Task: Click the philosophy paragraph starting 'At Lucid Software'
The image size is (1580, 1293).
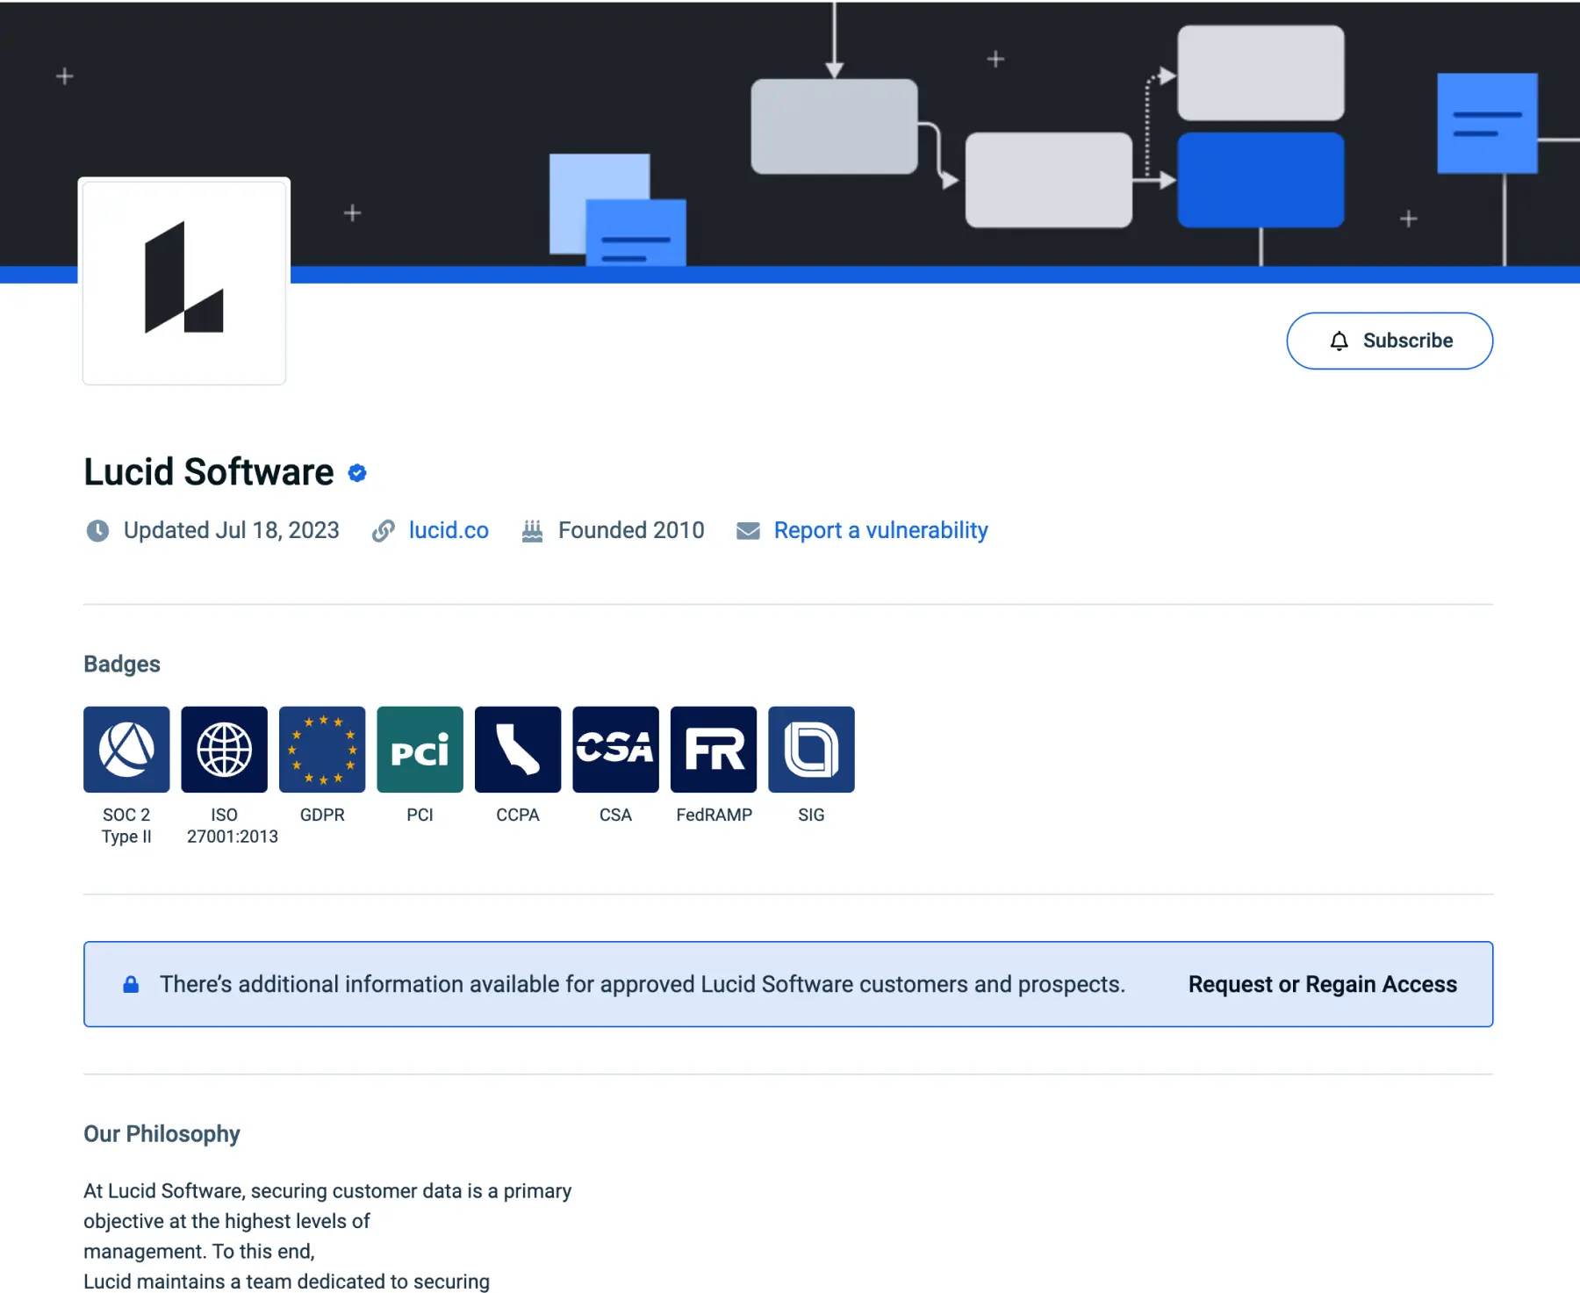Action: pyautogui.click(x=327, y=1236)
